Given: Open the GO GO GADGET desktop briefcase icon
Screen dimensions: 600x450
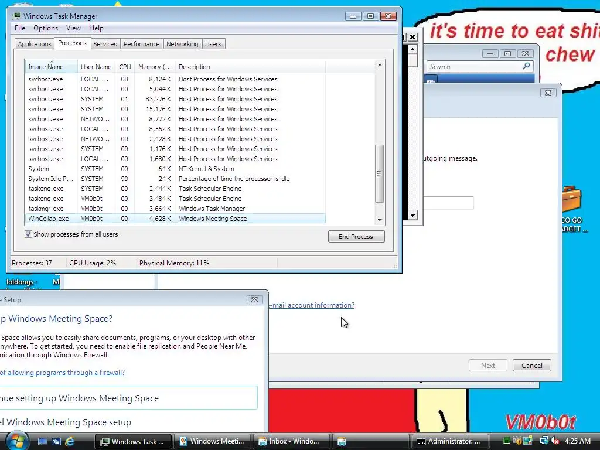Looking at the screenshot, I should pos(574,209).
